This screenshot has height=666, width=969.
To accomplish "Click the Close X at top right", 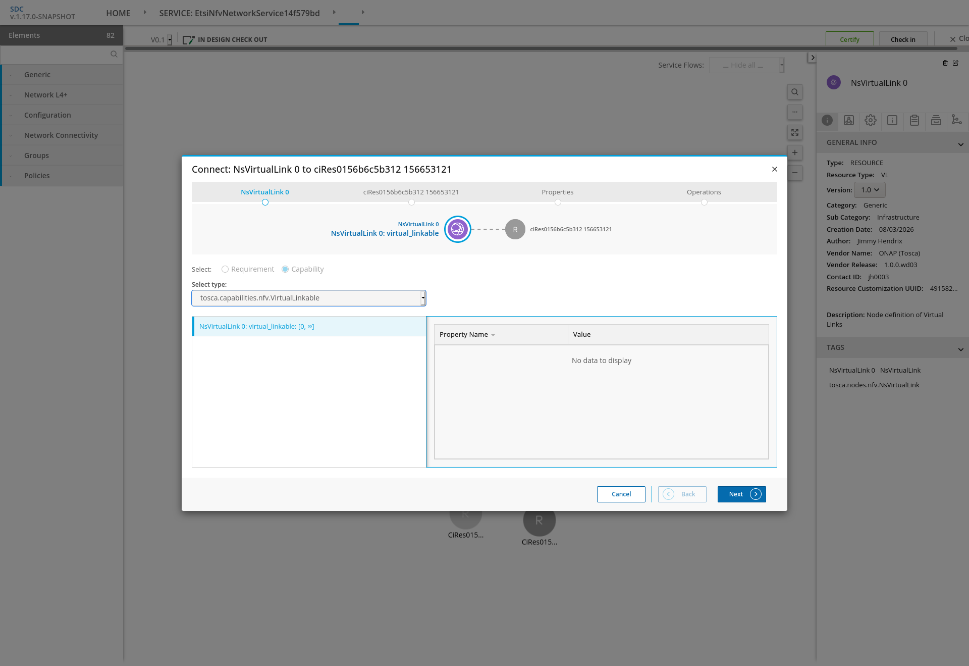I will tap(953, 39).
